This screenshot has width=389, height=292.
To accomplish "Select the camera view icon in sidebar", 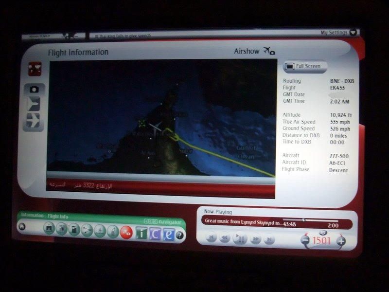I will 34,90.
